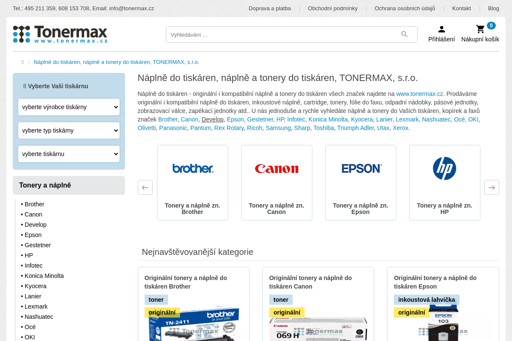
Task: Click the Utax link in the paragraph
Action: tap(383, 128)
